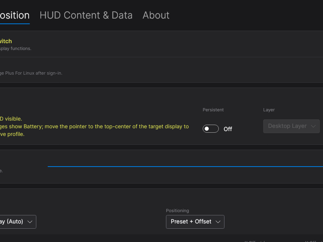The height and width of the screenshot is (242, 323).
Task: Click the 'Layer' label text
Action: (x=269, y=110)
